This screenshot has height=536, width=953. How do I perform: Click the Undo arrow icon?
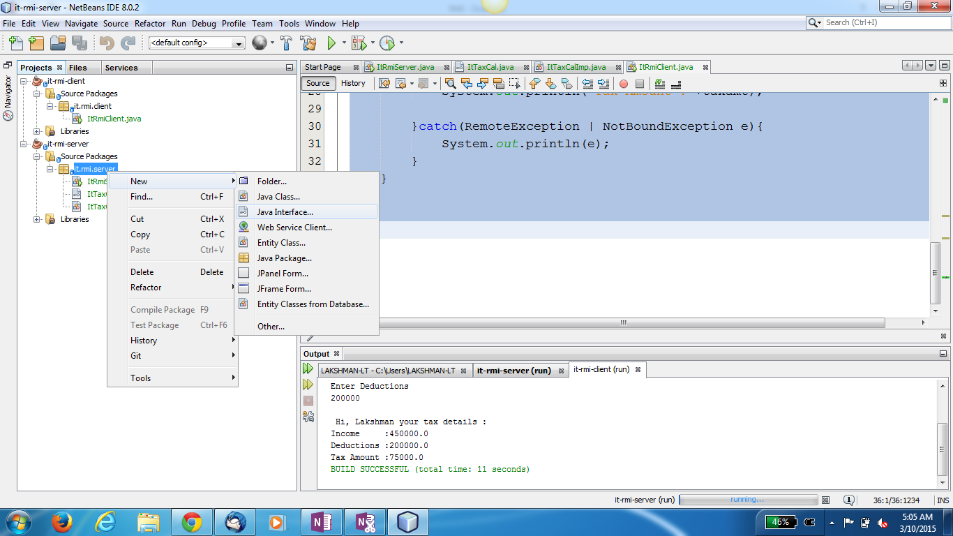tap(107, 43)
